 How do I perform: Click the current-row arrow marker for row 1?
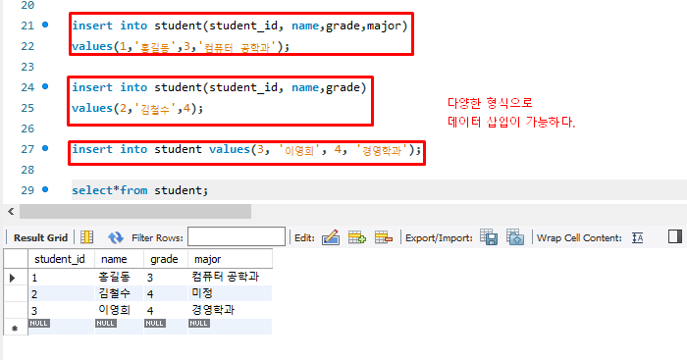[x=13, y=278]
